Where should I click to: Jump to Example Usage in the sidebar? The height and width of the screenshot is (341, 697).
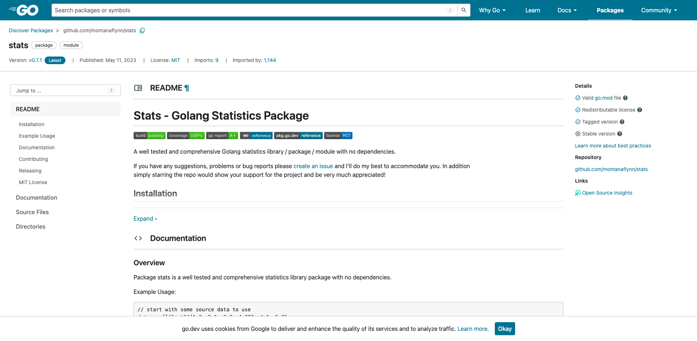tap(37, 136)
